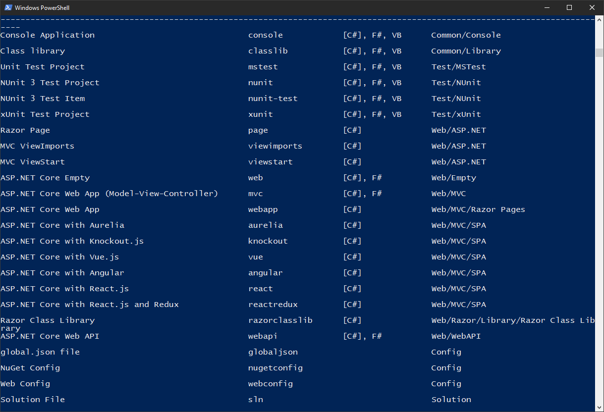Image resolution: width=604 pixels, height=412 pixels.
Task: Click the 'Windows PowerShell' title text
Action: coord(42,7)
